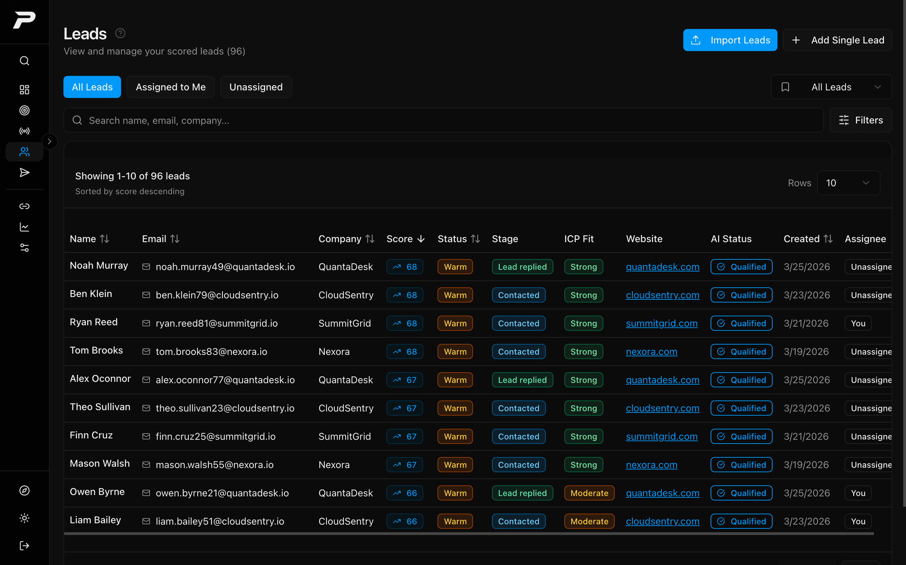Sort by Status column arrows
The height and width of the screenshot is (565, 906).
tap(475, 239)
